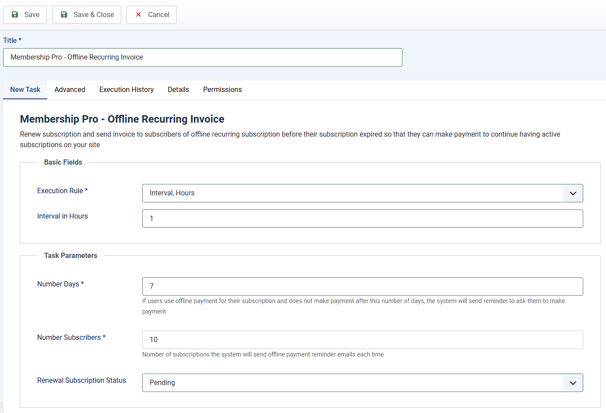Click the 'Renew subscription and send invoice' description
The image size is (606, 413).
point(290,139)
